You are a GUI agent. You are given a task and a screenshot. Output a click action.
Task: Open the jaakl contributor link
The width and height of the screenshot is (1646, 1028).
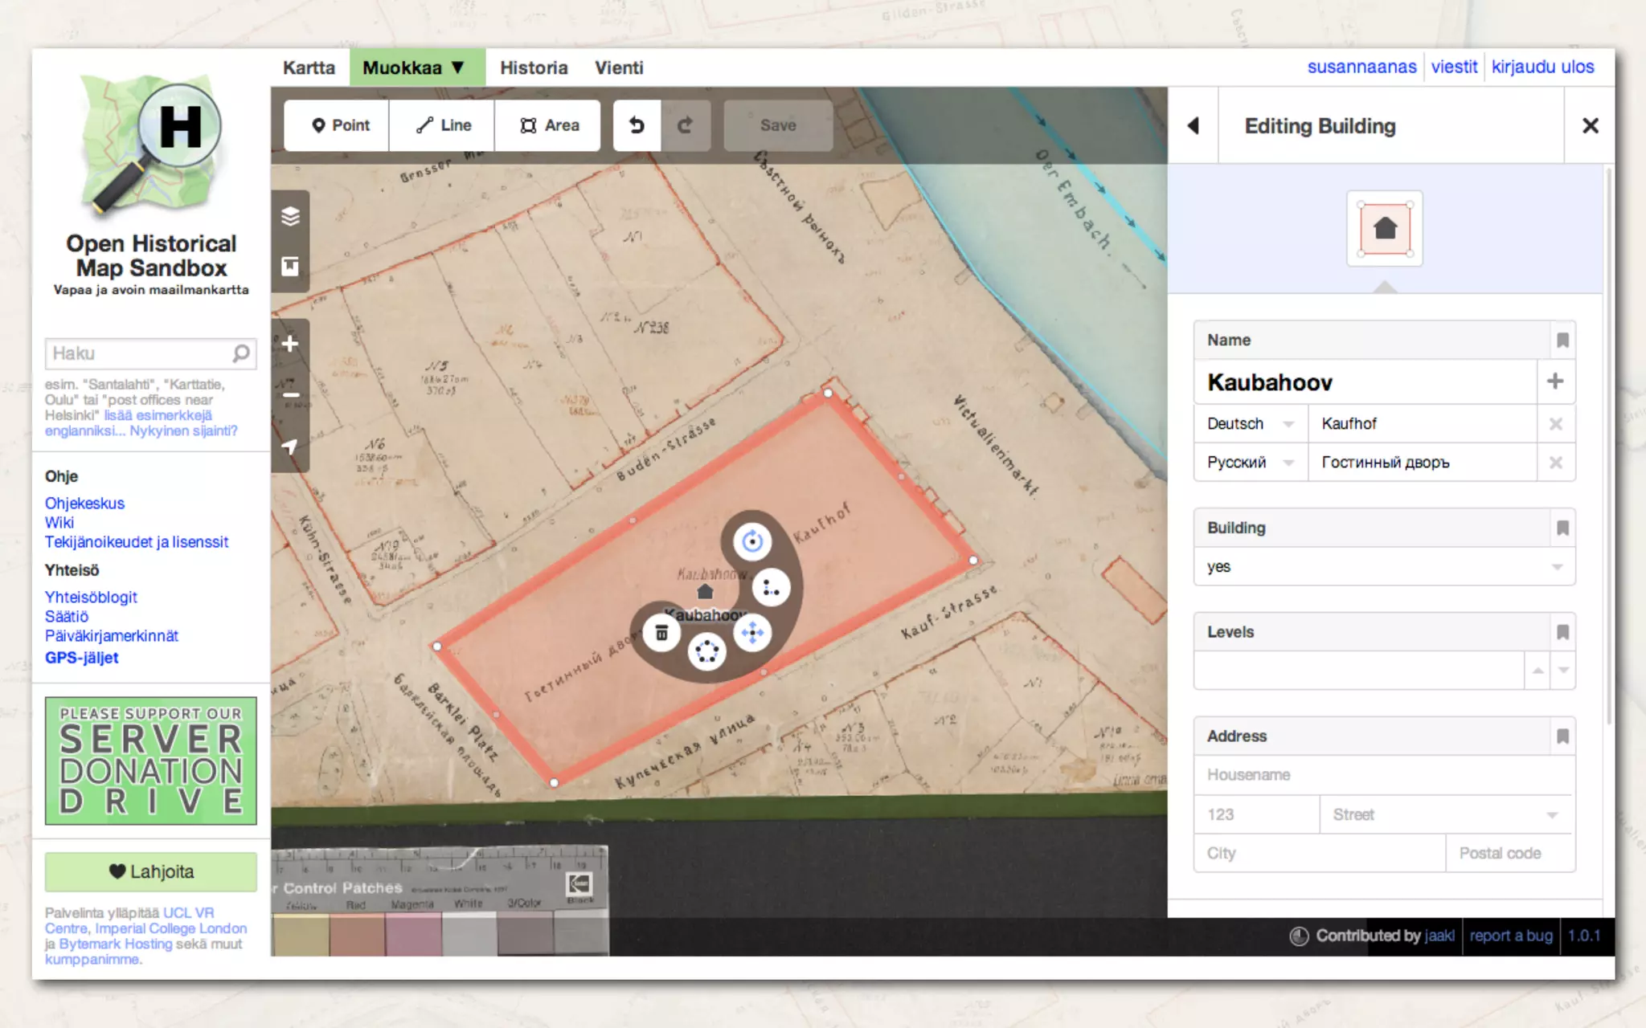pyautogui.click(x=1439, y=936)
